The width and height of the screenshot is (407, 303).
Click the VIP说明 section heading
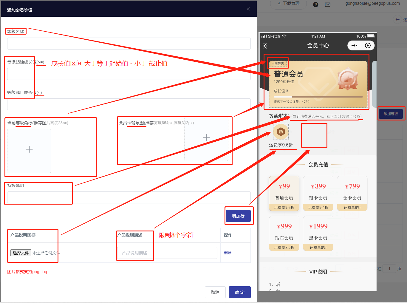[318, 272]
